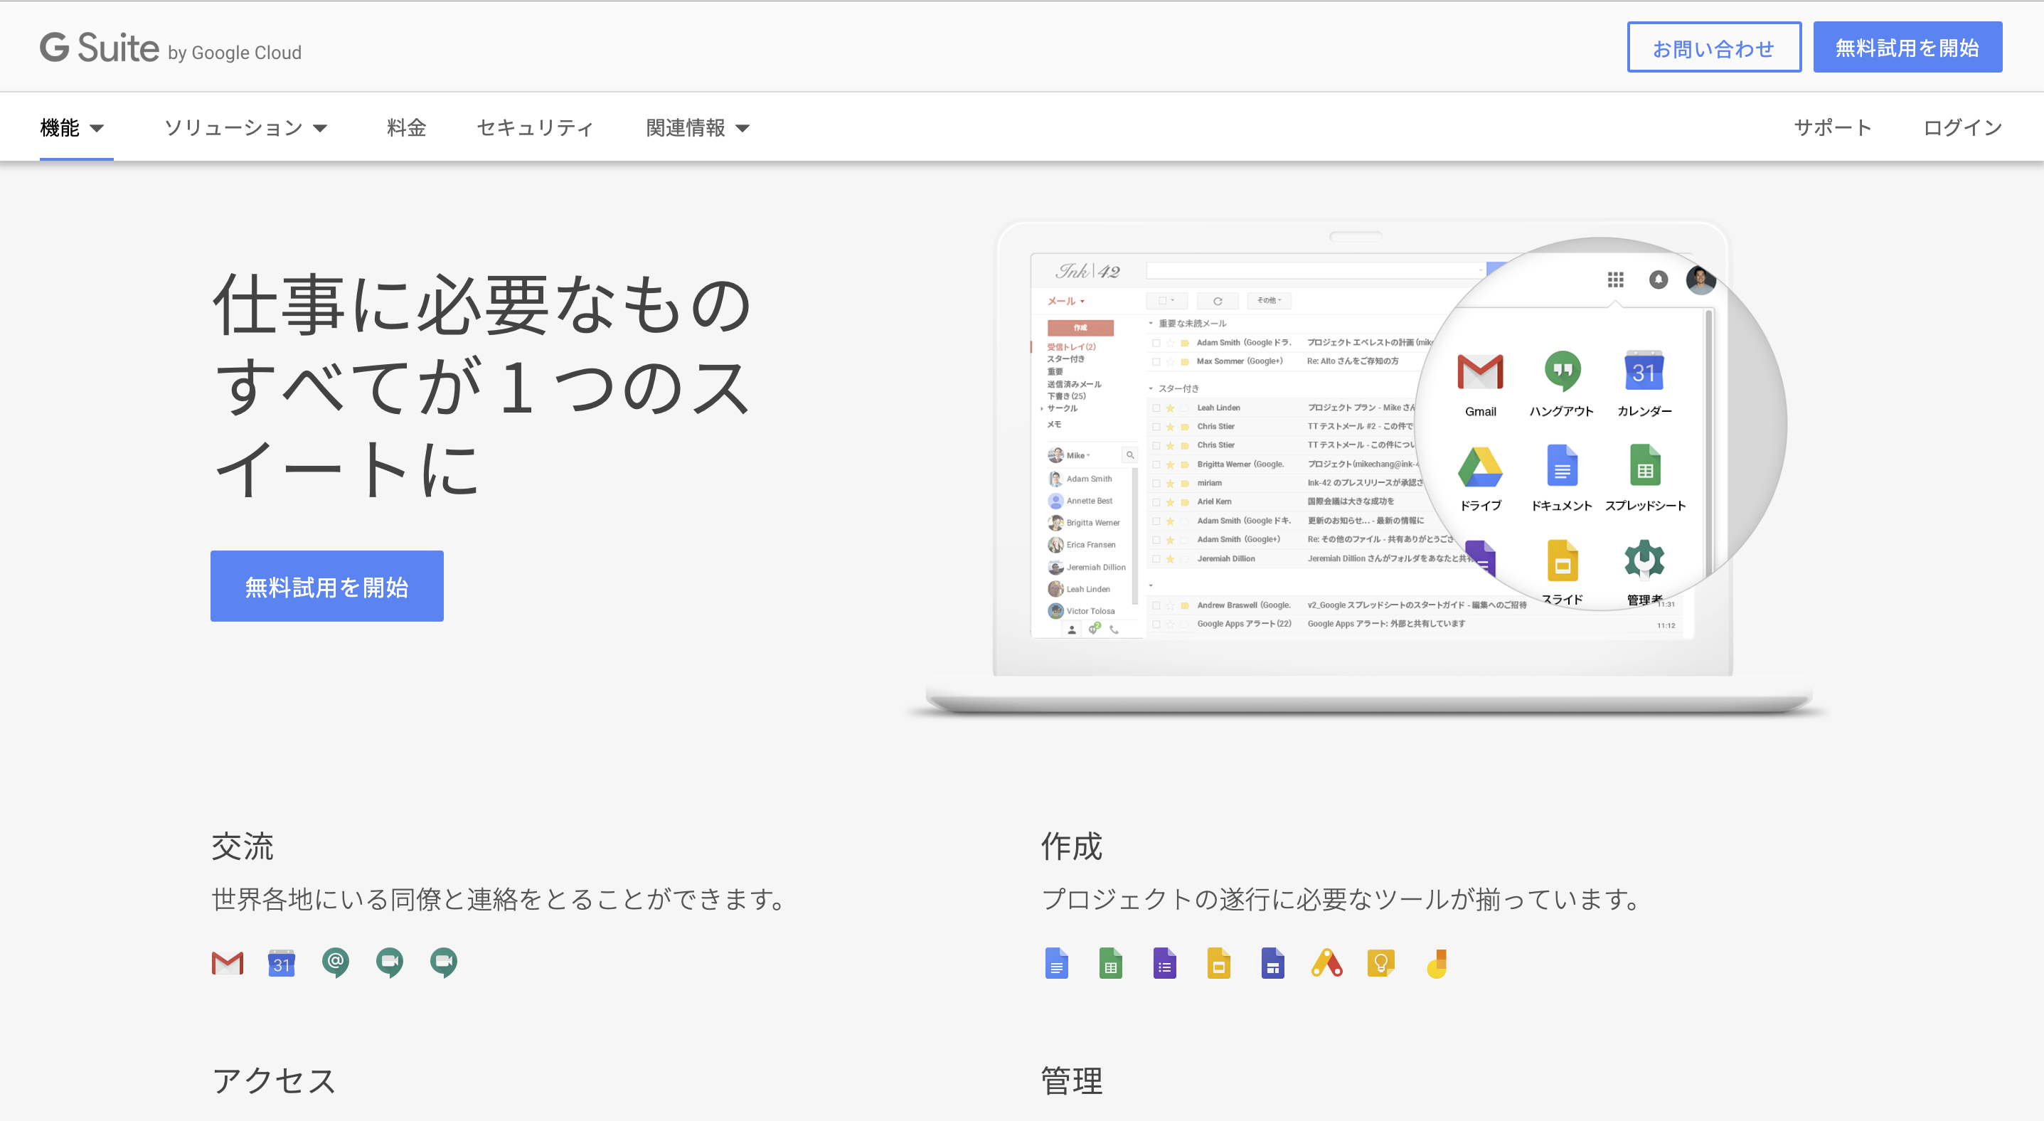Click 無料試用を開始 button below the headline
Image resolution: width=2044 pixels, height=1121 pixels.
click(x=327, y=586)
